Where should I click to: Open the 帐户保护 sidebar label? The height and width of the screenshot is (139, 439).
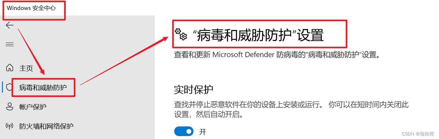(x=33, y=107)
